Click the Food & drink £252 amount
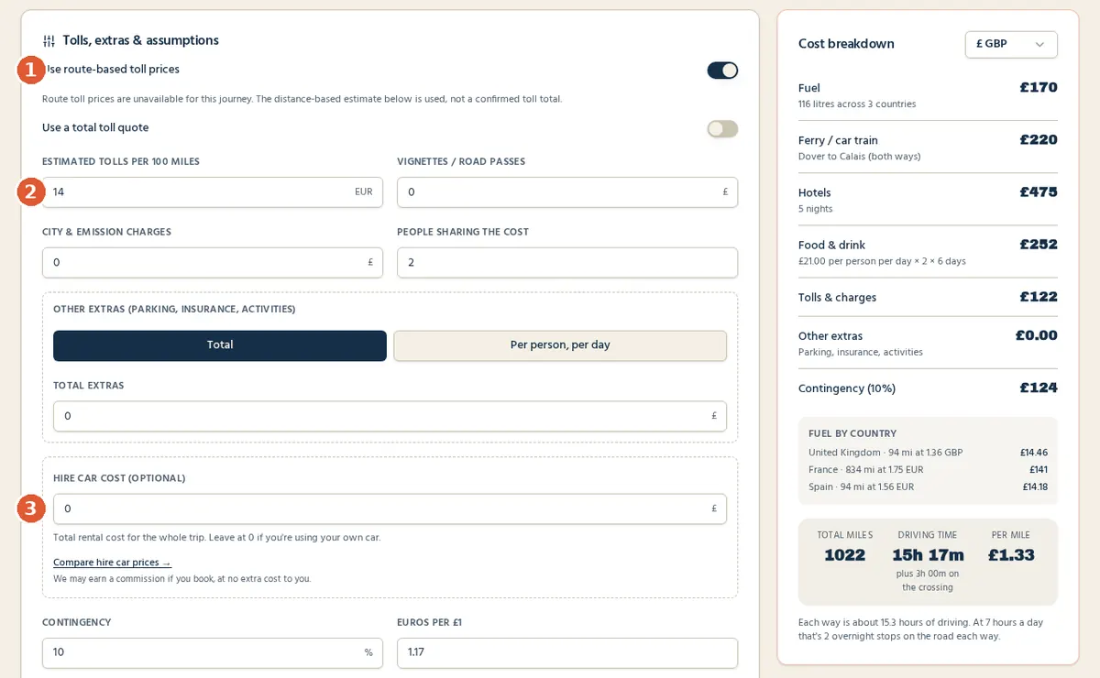The image size is (1100, 678). [1039, 245]
